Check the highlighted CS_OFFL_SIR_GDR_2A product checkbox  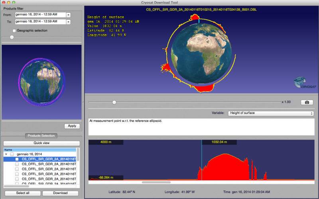pyautogui.click(x=17, y=159)
